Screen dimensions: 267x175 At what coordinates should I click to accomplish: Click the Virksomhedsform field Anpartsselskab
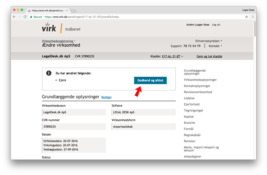143,127
